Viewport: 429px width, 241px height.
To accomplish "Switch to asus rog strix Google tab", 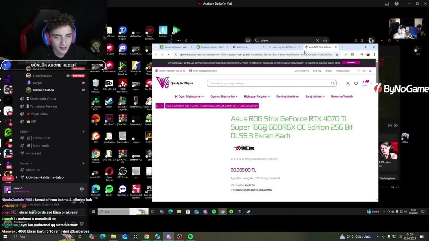I will click(284, 47).
